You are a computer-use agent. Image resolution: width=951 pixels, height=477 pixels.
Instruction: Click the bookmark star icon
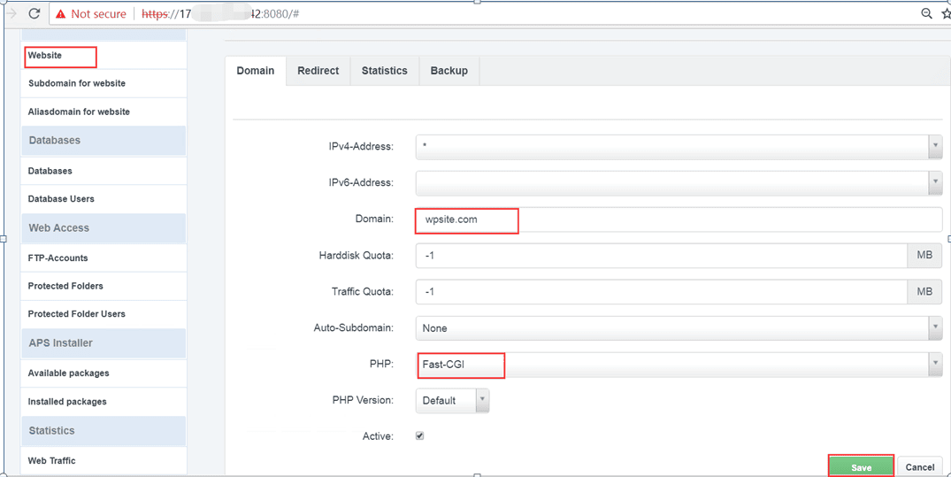[947, 13]
